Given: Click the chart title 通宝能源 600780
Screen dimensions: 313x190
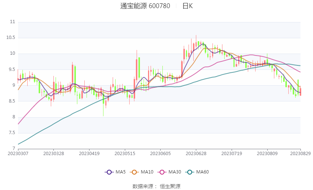Looking at the screenshot, I should 145,6.
